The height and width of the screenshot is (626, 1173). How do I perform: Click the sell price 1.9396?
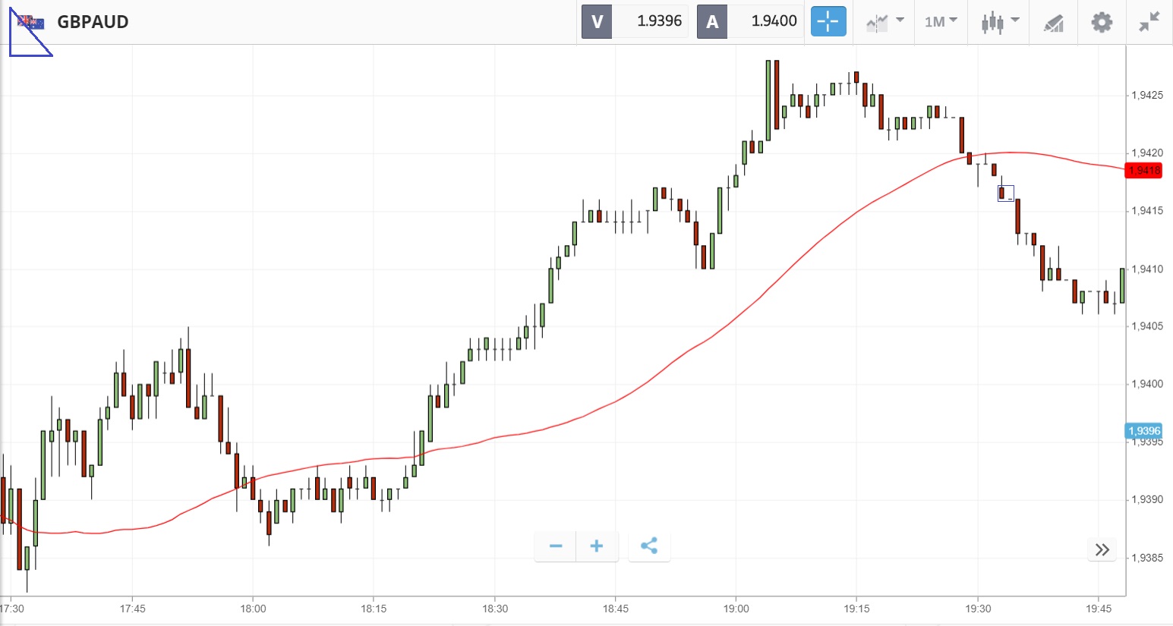pos(658,21)
